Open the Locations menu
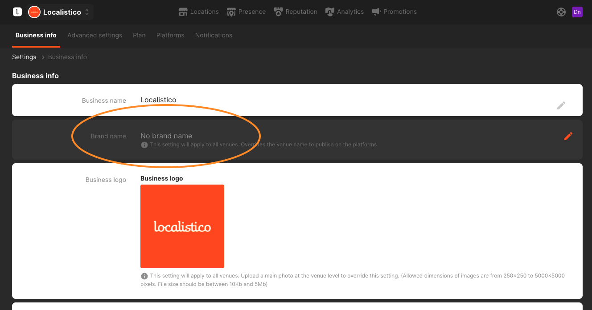Image resolution: width=592 pixels, height=310 pixels. [199, 12]
